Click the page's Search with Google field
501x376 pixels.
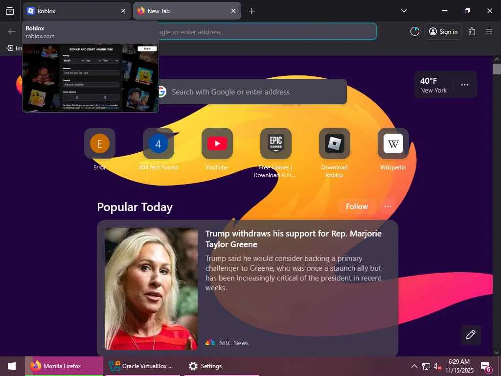[x=252, y=92]
